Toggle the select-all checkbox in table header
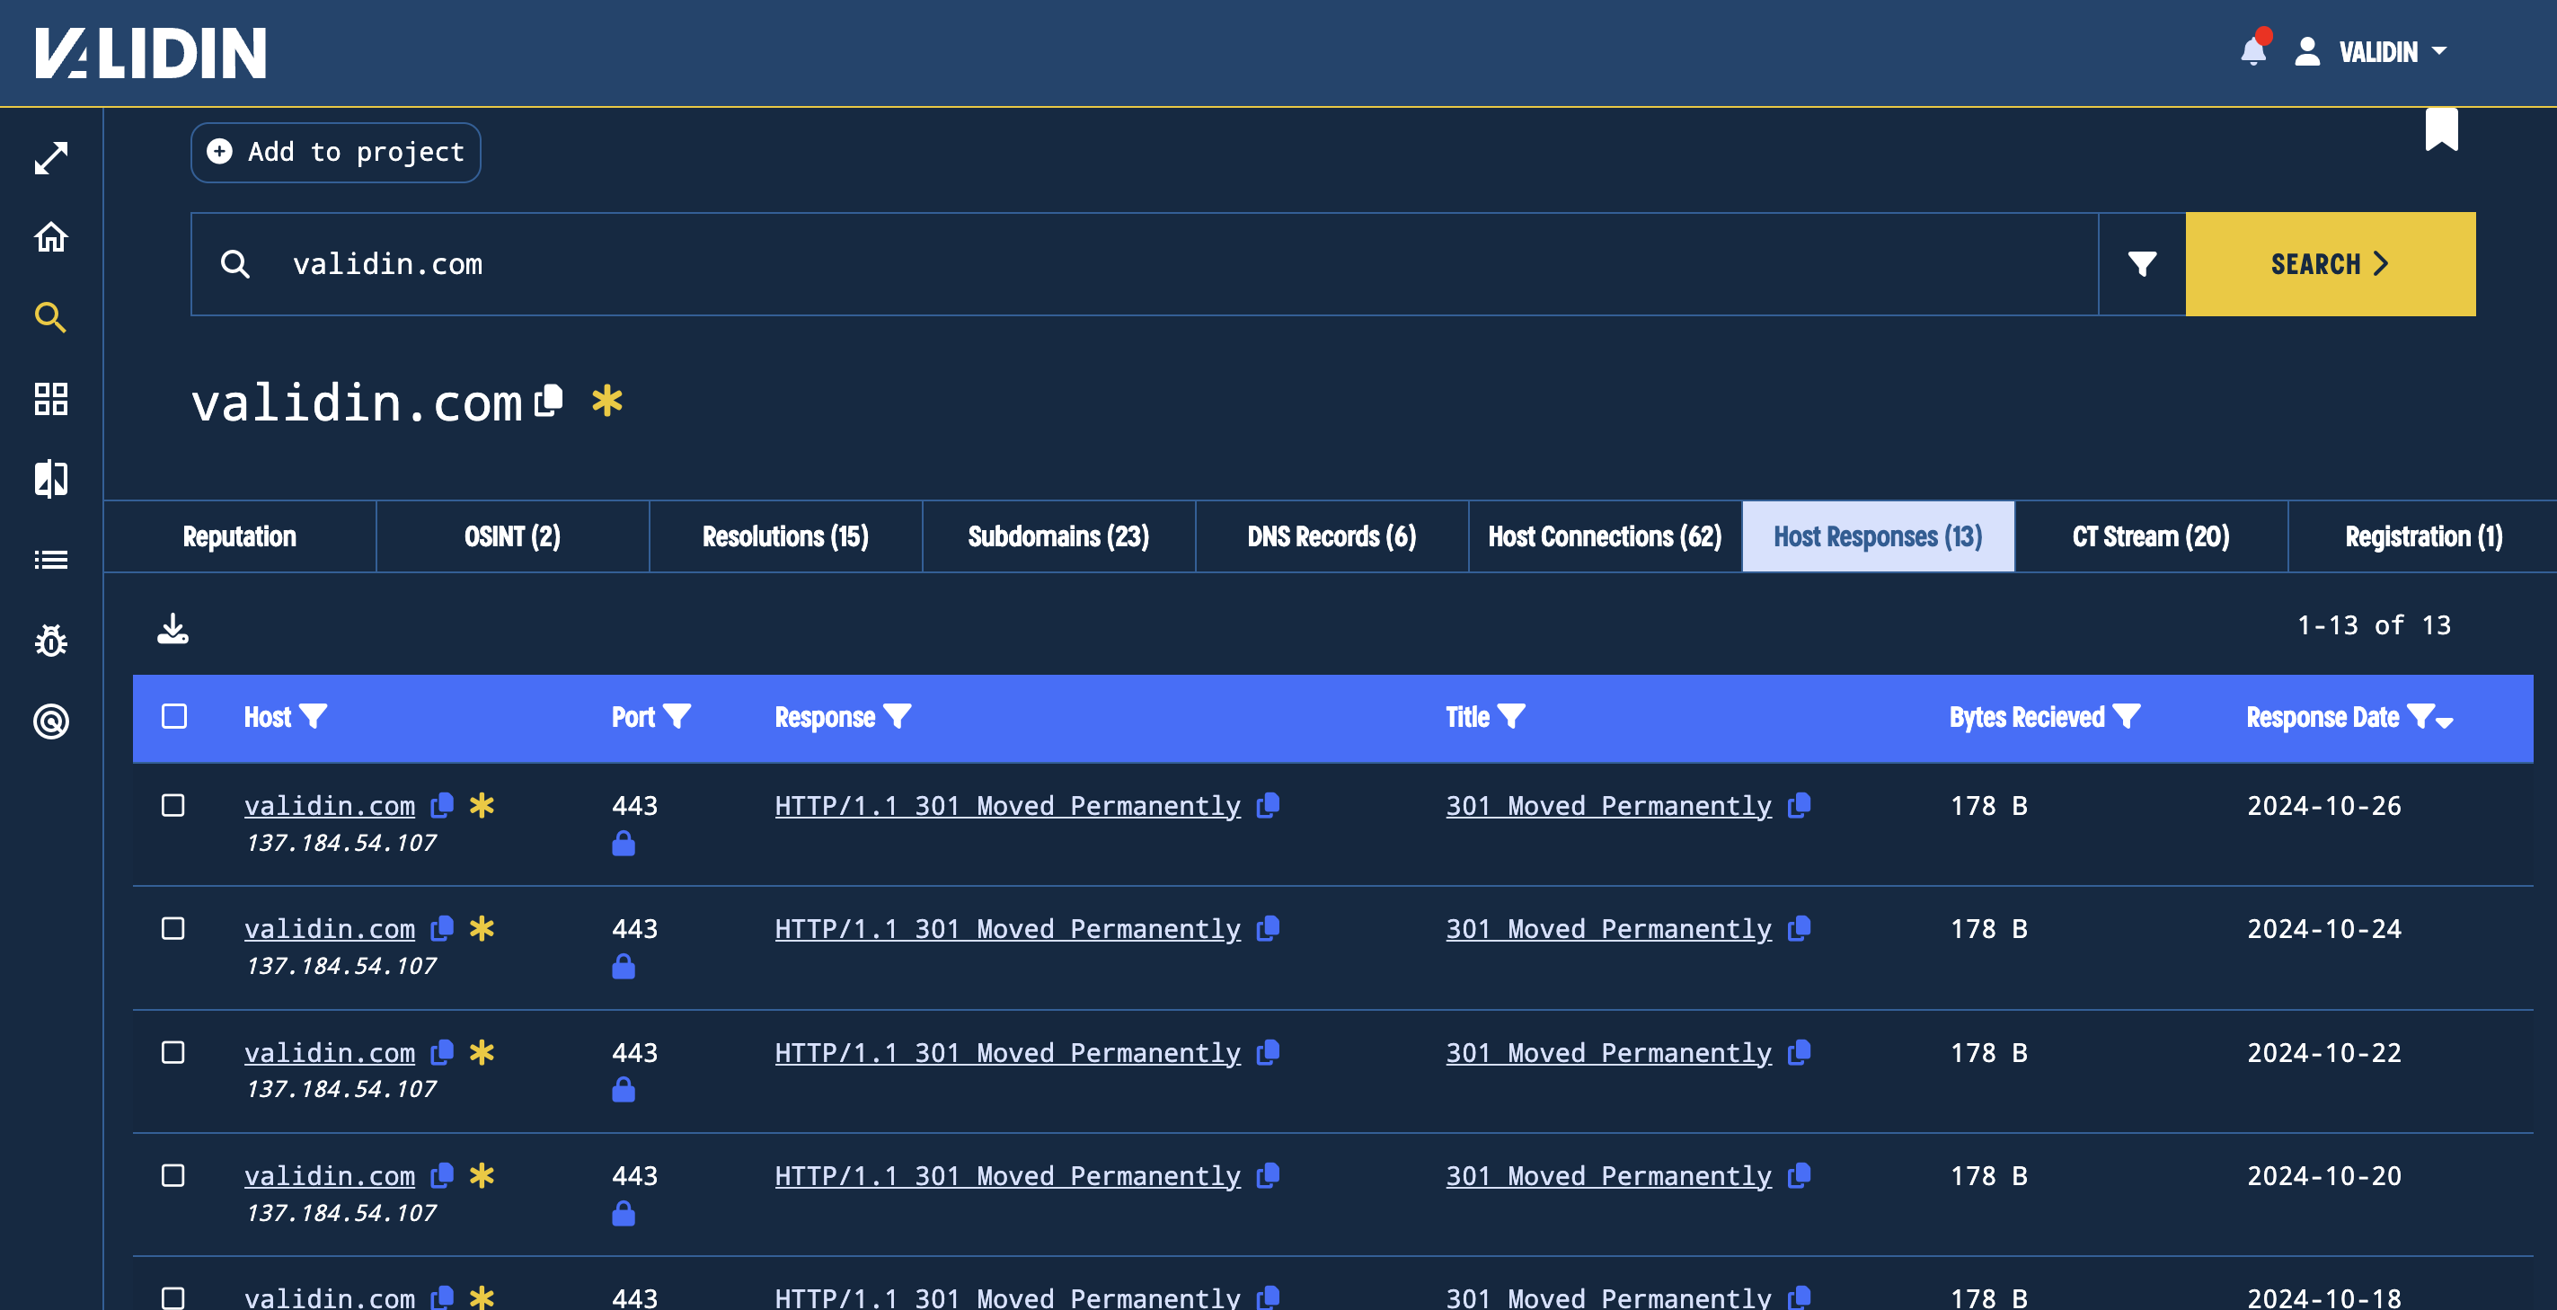The image size is (2557, 1310). click(173, 716)
